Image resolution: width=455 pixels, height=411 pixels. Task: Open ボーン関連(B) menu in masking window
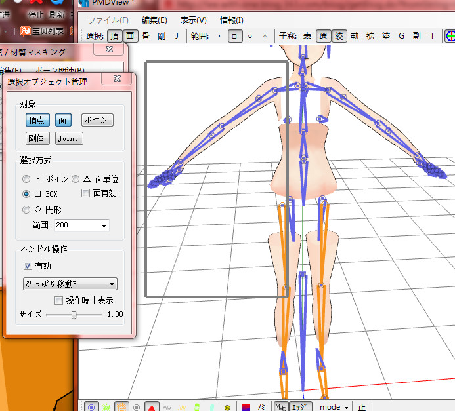[x=60, y=70]
